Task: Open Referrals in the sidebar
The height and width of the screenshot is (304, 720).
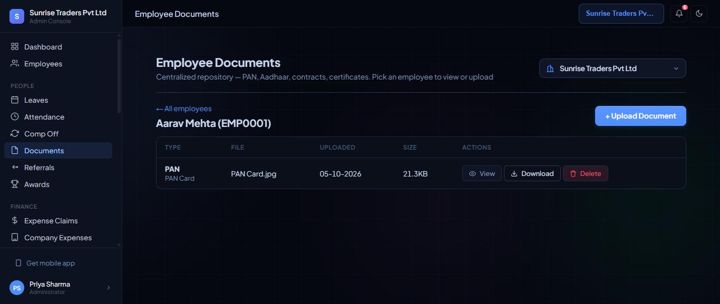Action: click(58, 168)
